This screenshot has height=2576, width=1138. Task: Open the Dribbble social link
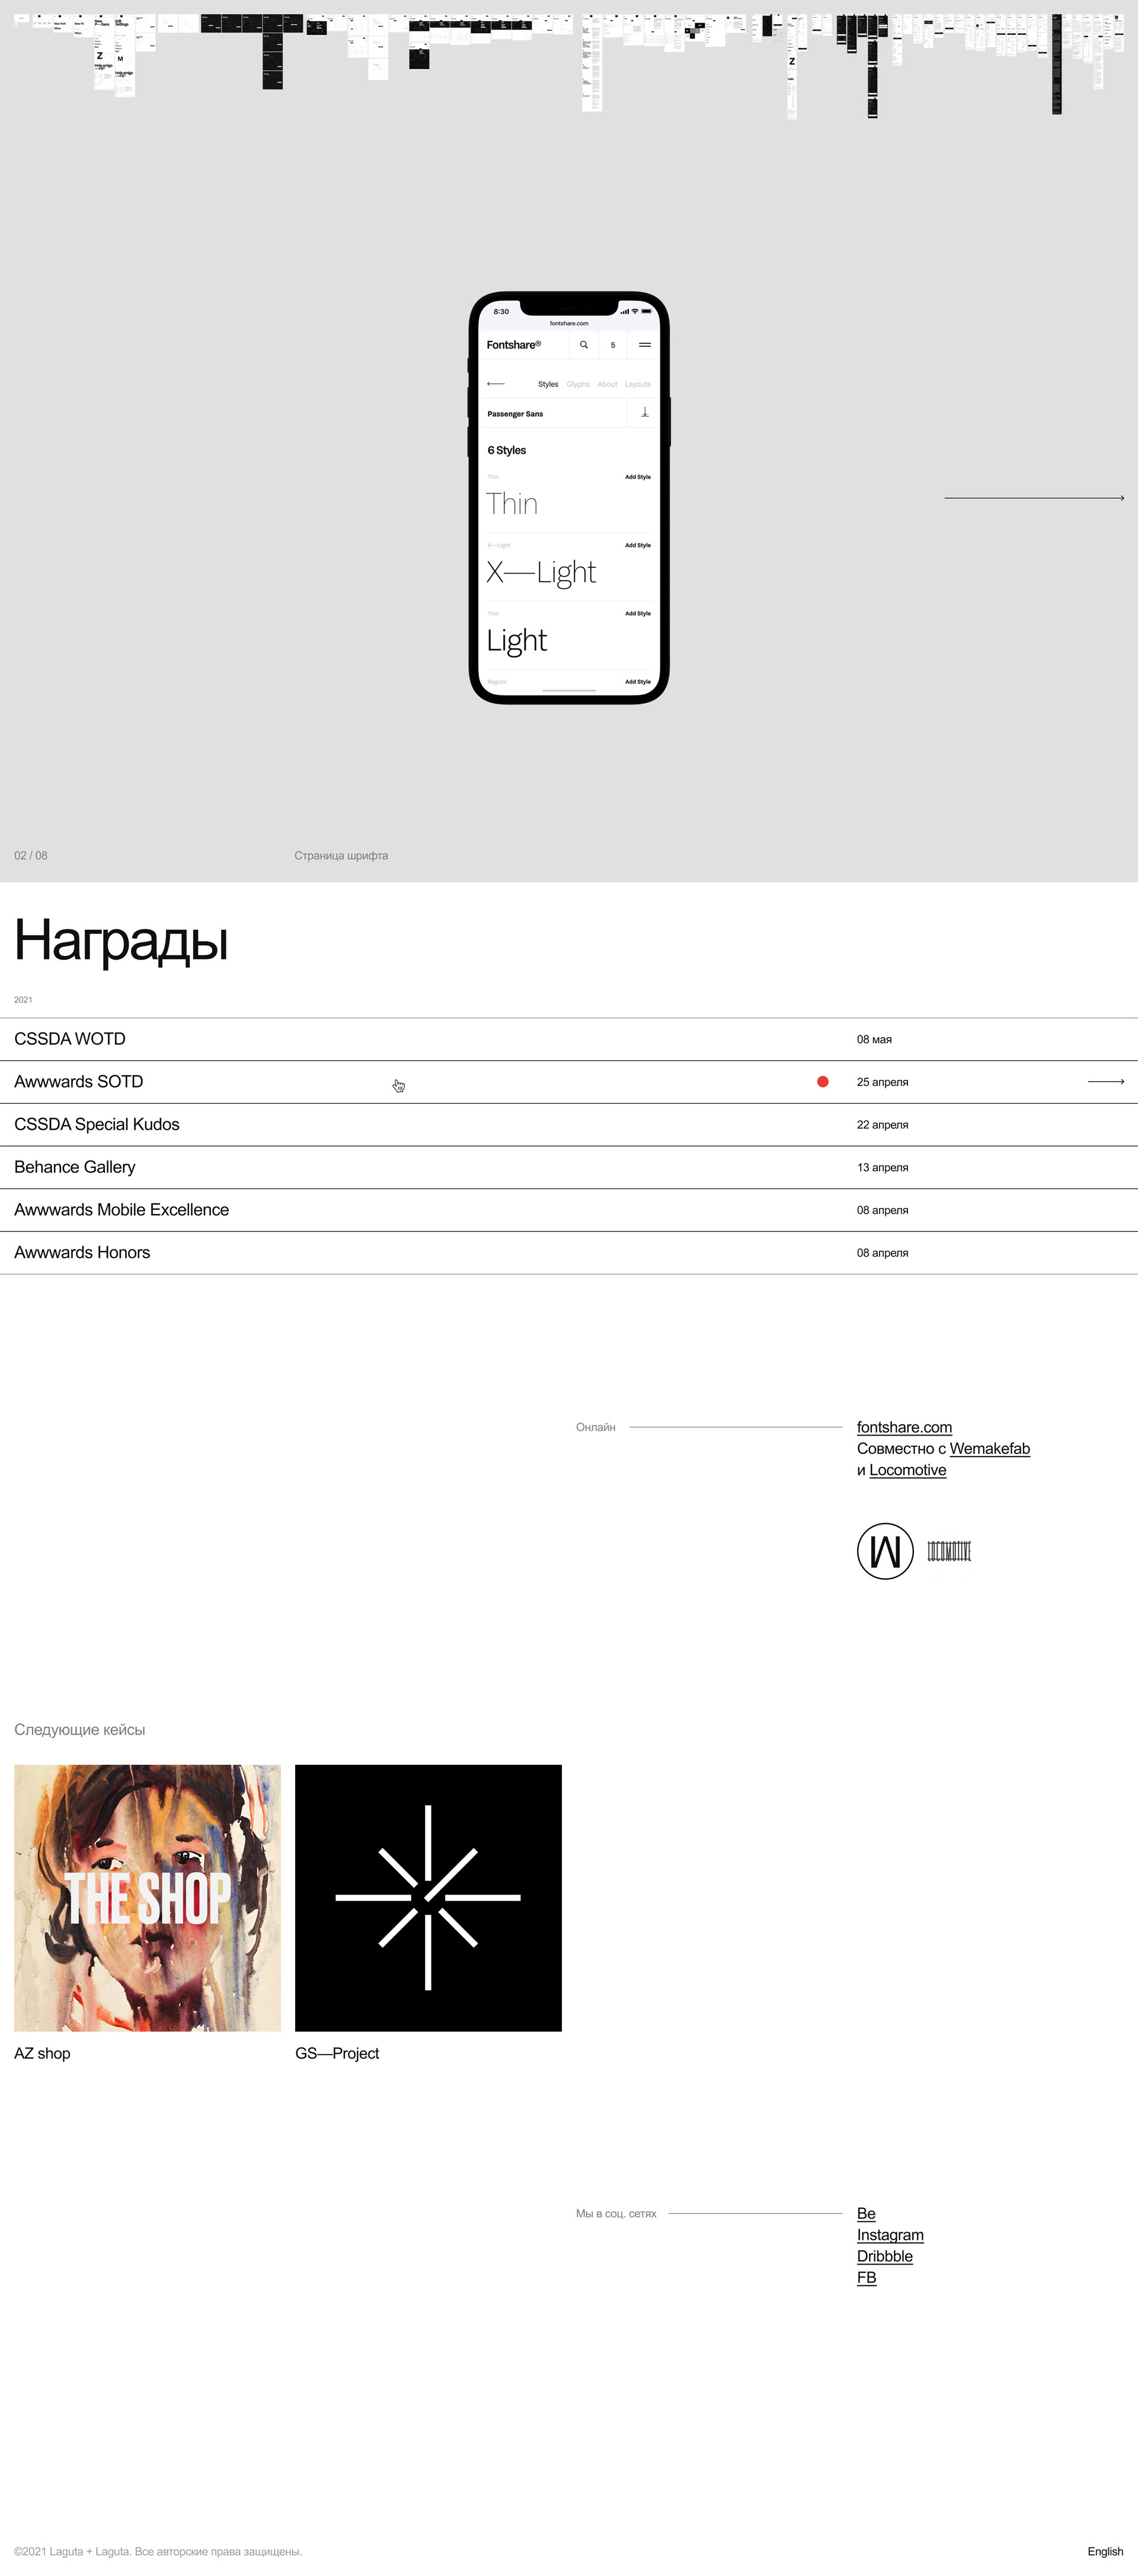(884, 2256)
